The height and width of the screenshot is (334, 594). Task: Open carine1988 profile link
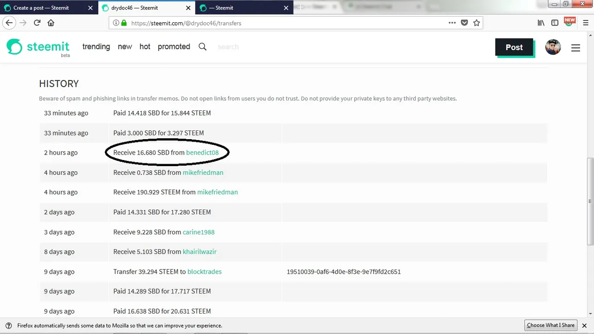pos(199,232)
